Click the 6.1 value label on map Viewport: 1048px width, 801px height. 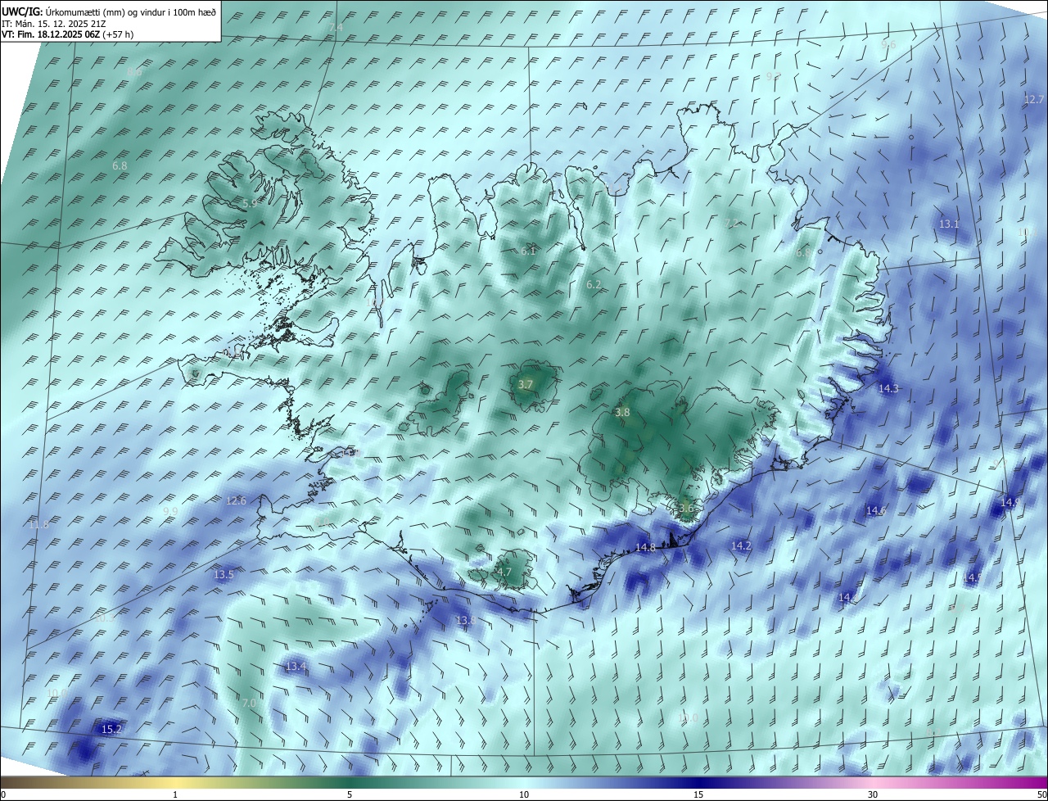click(x=528, y=251)
